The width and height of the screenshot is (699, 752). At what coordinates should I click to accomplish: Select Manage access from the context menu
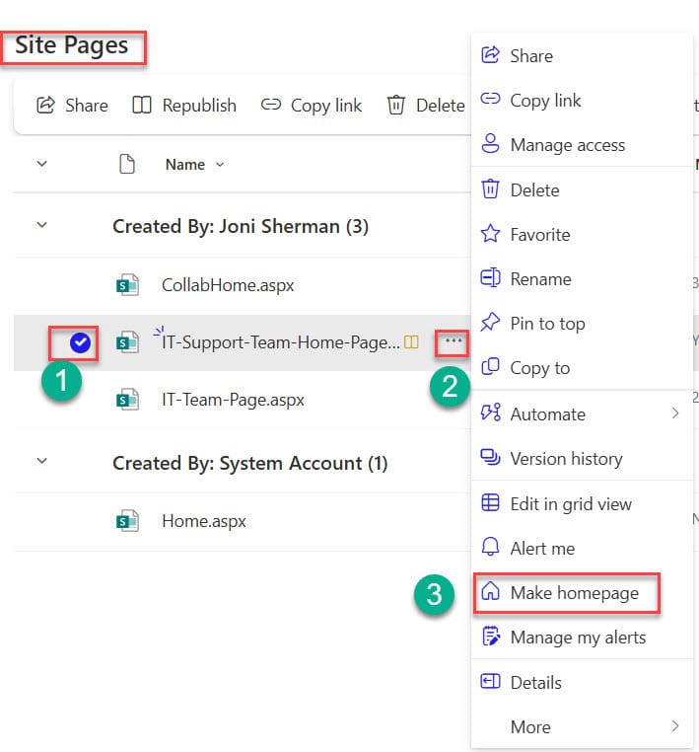582,144
